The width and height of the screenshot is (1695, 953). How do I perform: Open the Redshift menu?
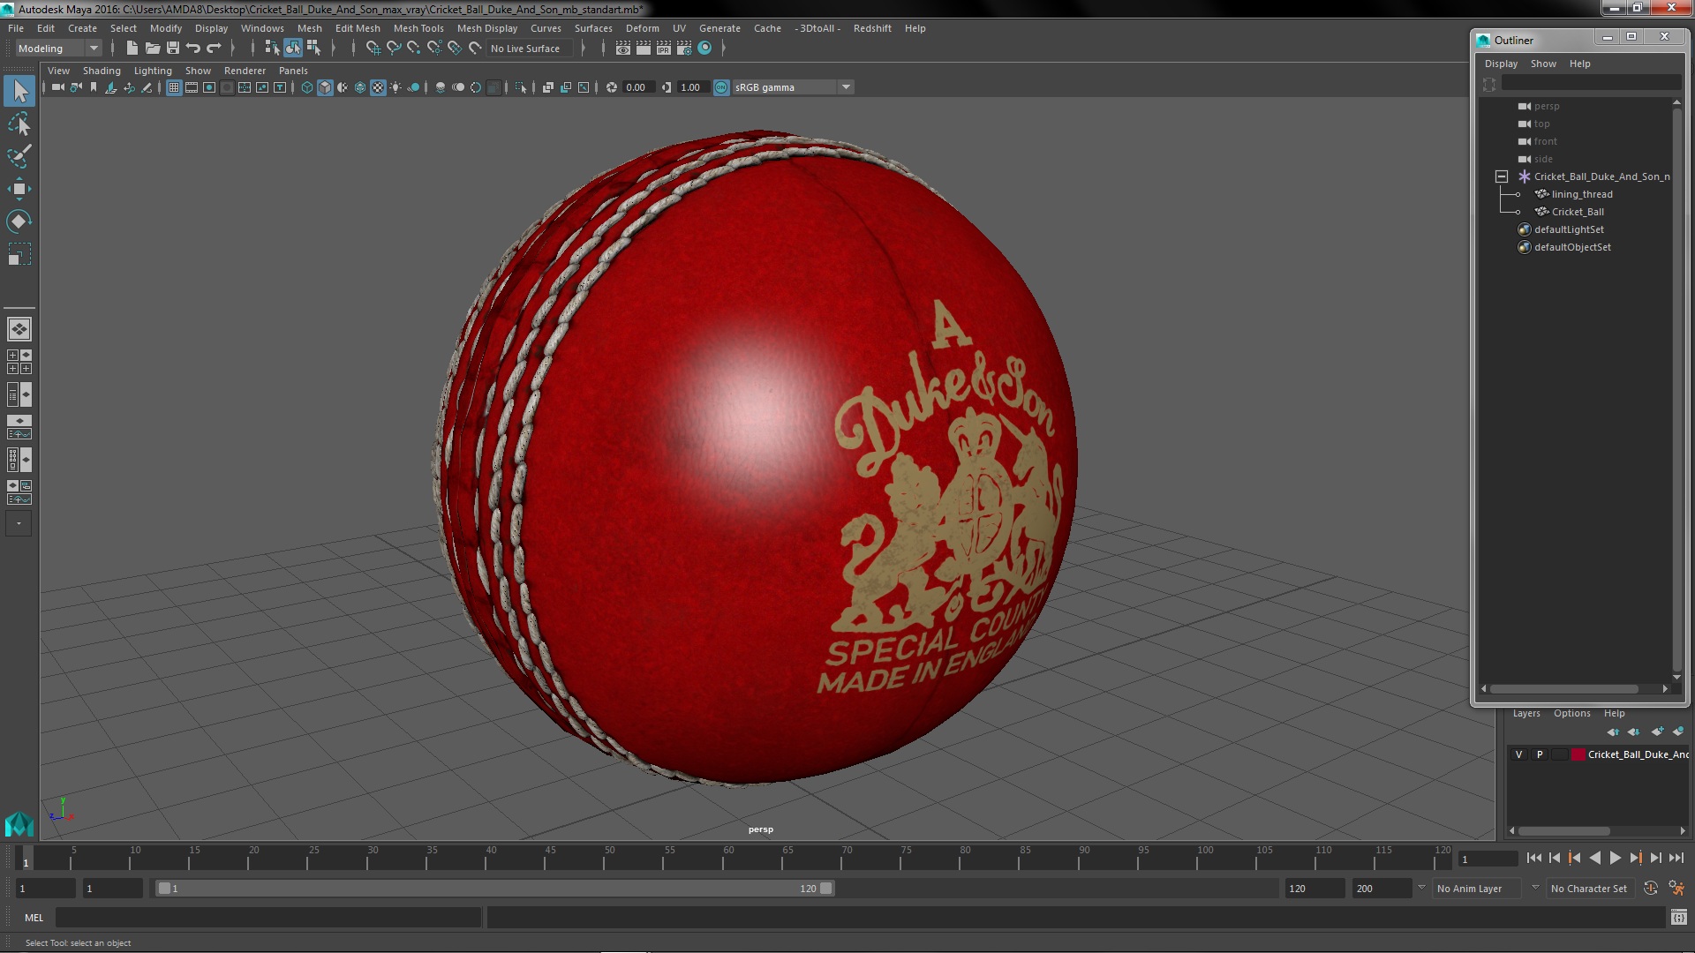[x=871, y=28]
